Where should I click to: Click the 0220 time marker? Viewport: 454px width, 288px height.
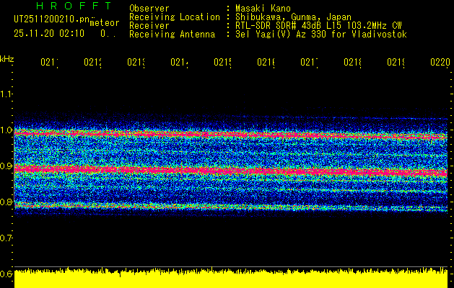tap(440, 63)
